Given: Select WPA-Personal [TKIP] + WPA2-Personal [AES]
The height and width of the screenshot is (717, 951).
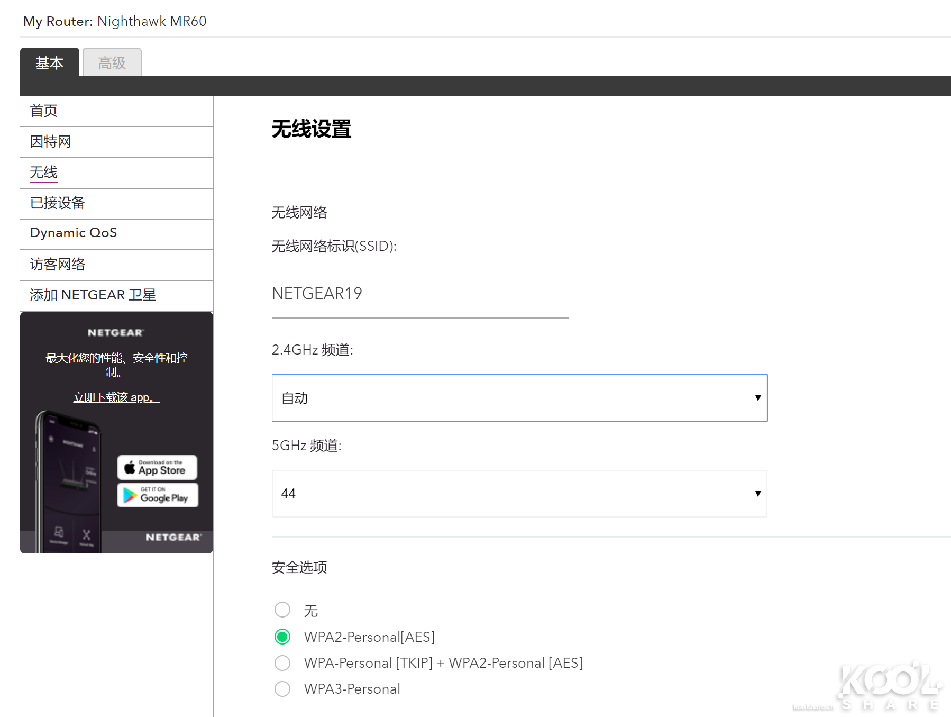Looking at the screenshot, I should click(x=282, y=662).
